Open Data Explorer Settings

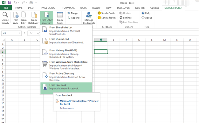pyautogui.click(x=125, y=17)
